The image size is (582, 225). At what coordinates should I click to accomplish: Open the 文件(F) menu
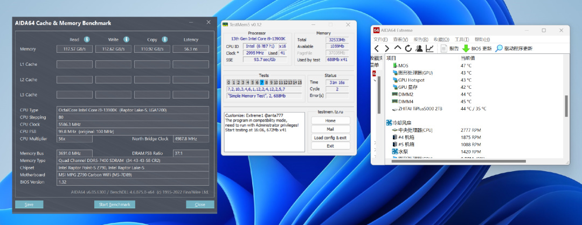pyautogui.click(x=380, y=39)
